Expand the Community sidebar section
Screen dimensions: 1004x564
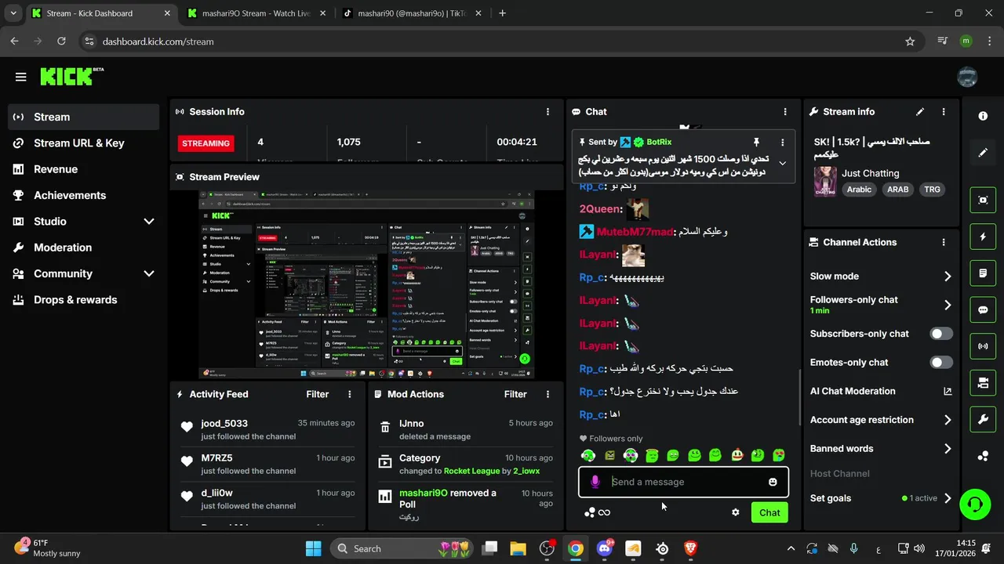click(x=149, y=273)
